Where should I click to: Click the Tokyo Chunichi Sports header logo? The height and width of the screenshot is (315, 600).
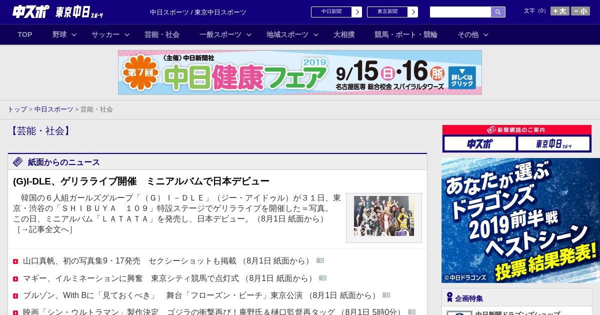(79, 12)
